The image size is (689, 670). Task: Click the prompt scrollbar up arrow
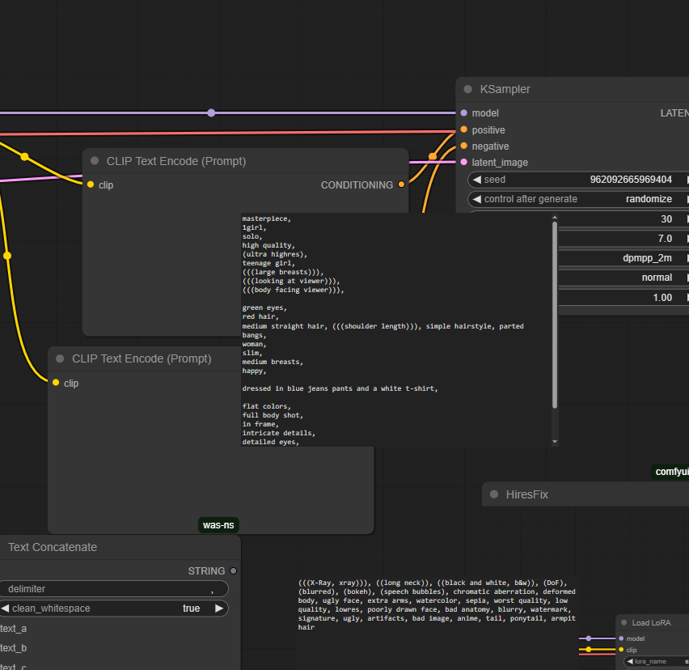pos(555,217)
